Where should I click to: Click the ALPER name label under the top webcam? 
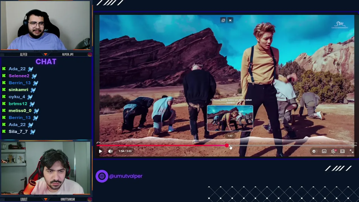(24, 54)
